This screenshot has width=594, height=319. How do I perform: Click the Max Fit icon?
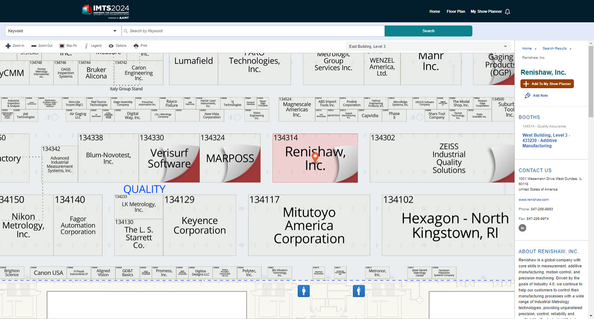pos(62,46)
